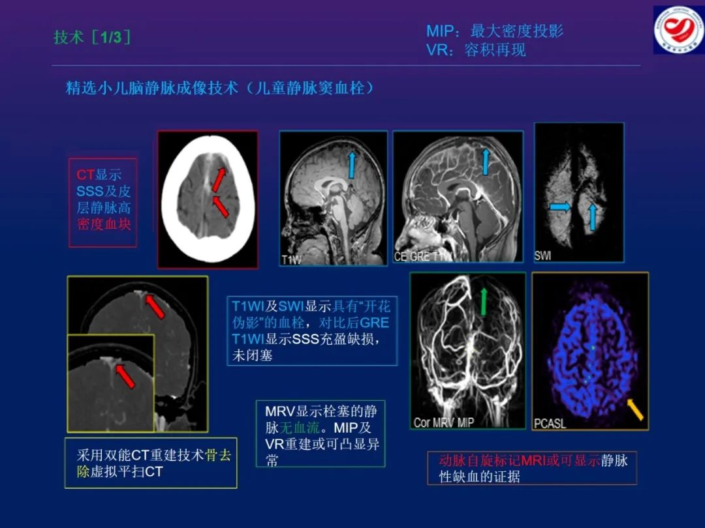This screenshot has width=705, height=528.
Task: Click the red text box CT显示SSS及皮层静脉高密度血块
Action: click(x=103, y=203)
